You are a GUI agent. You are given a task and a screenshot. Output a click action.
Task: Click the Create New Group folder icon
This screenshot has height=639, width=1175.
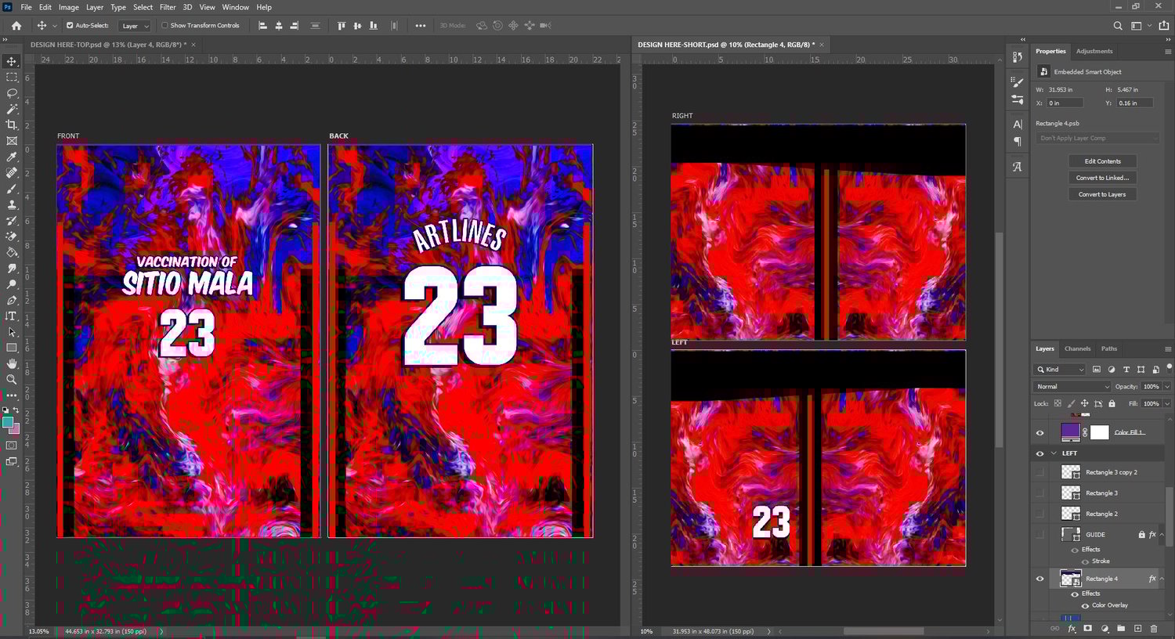pos(1121,629)
